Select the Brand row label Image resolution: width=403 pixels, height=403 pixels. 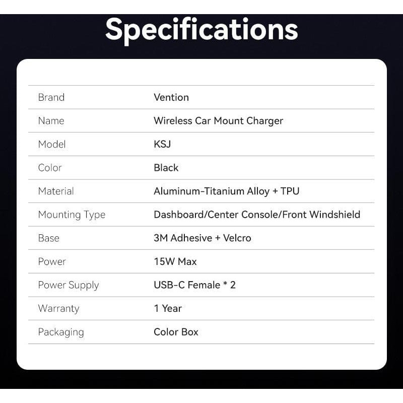(x=51, y=97)
